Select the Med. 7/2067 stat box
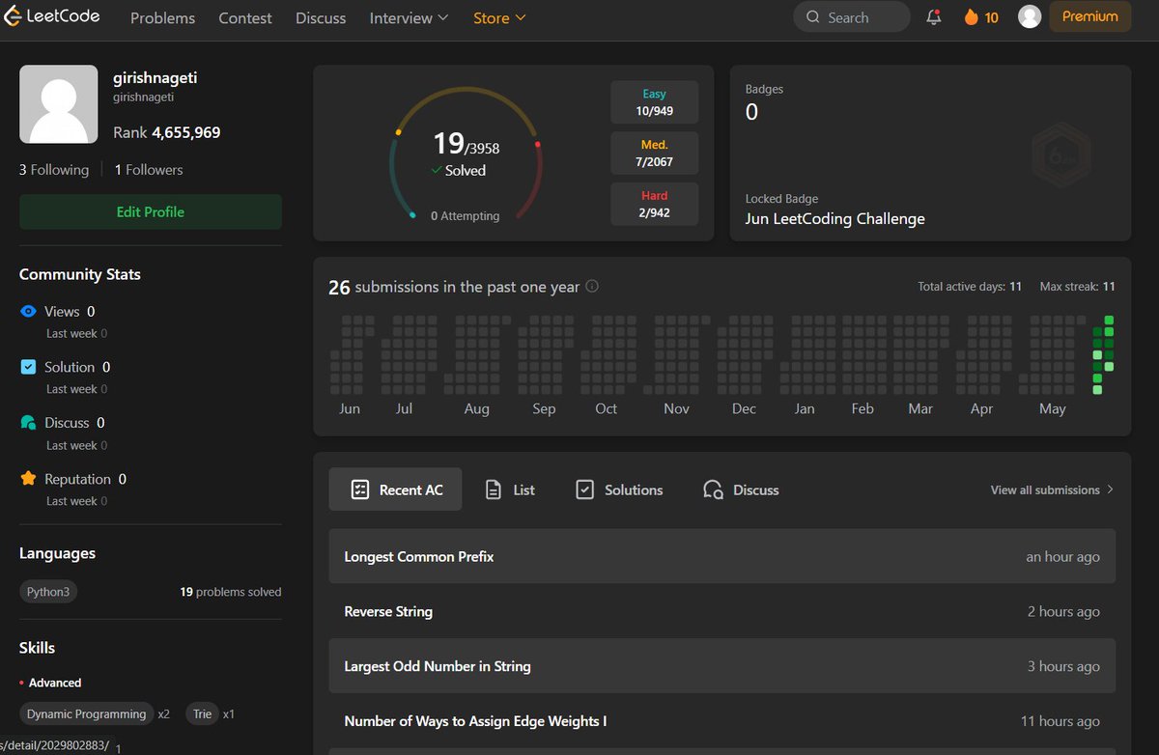This screenshot has height=755, width=1159. click(655, 153)
